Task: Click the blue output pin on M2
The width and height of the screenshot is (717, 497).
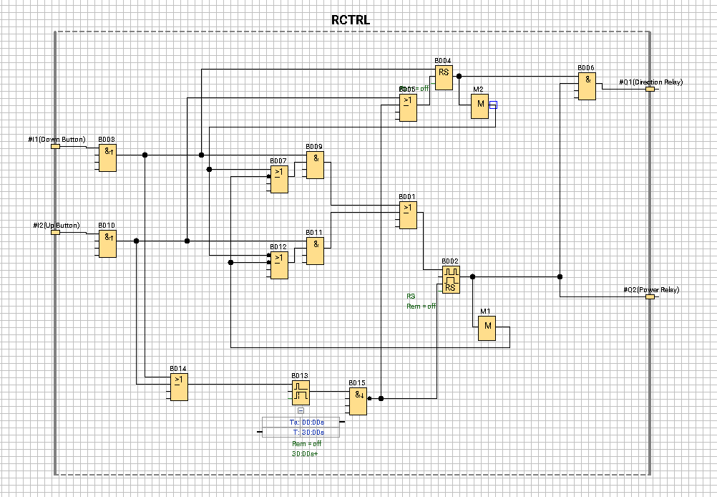Action: click(493, 105)
